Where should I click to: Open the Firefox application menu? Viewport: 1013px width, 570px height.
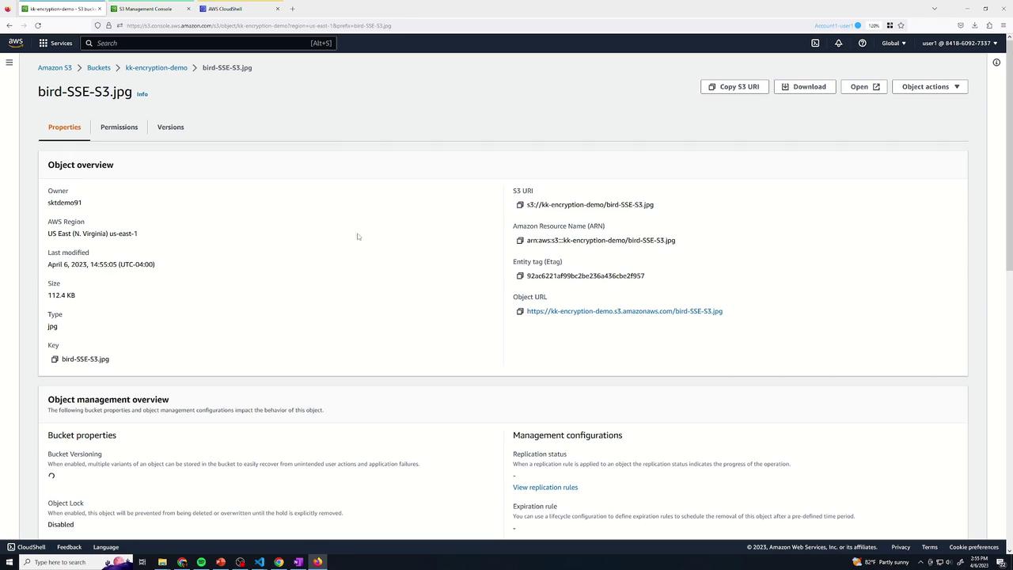pos(1004,25)
